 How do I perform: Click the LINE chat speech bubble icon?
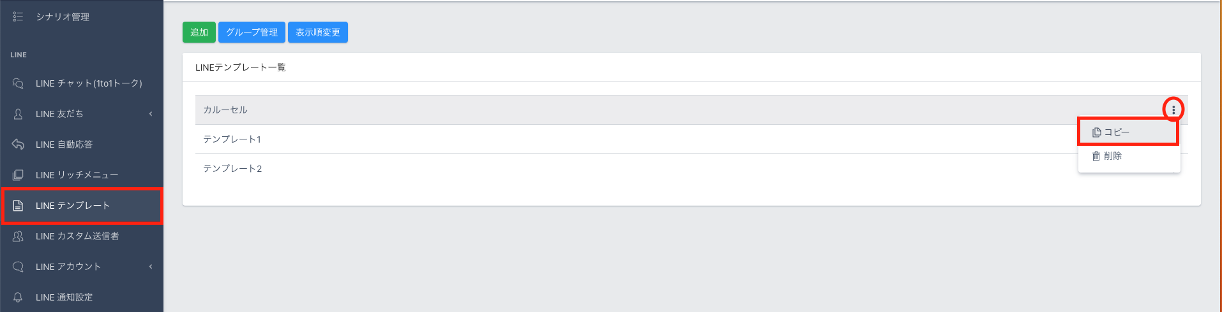18,83
